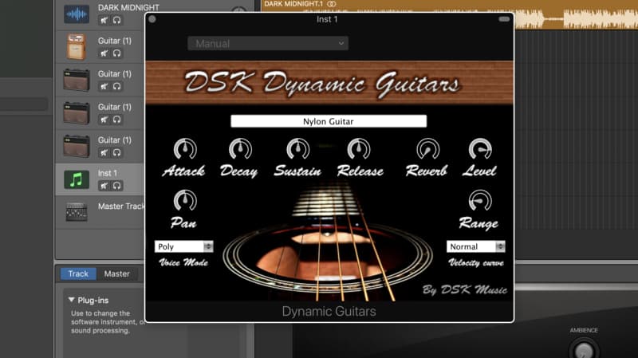Image resolution: width=638 pixels, height=358 pixels.
Task: Close the Inst 1 plugin window
Action: [152, 19]
